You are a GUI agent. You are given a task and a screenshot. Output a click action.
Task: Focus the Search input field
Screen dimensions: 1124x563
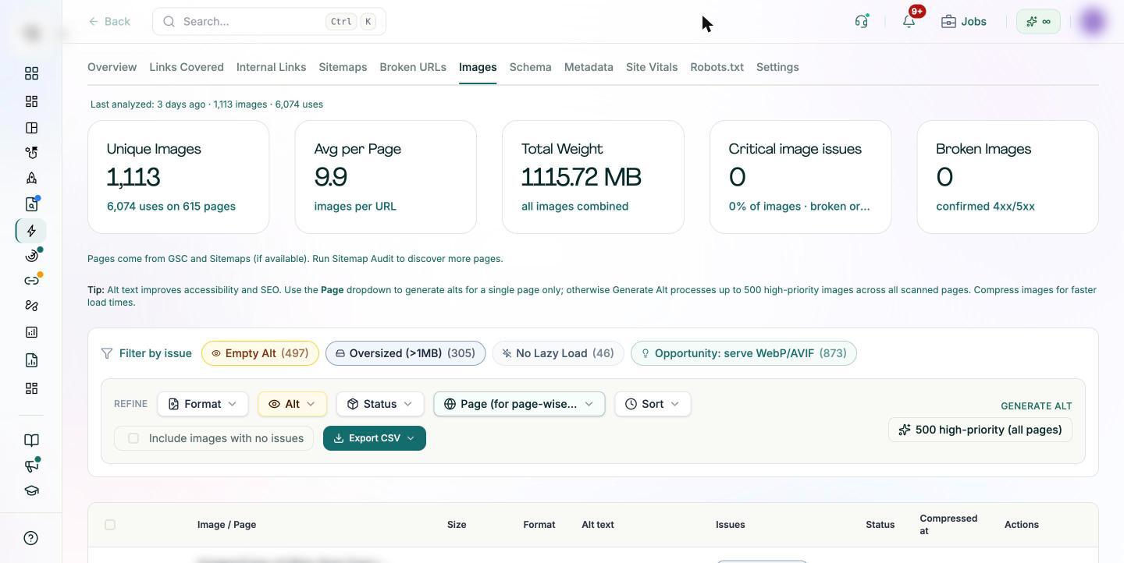[269, 21]
